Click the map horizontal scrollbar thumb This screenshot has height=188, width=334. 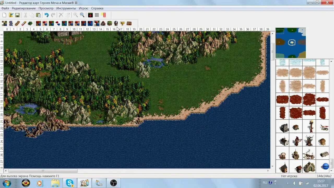click(x=43, y=171)
